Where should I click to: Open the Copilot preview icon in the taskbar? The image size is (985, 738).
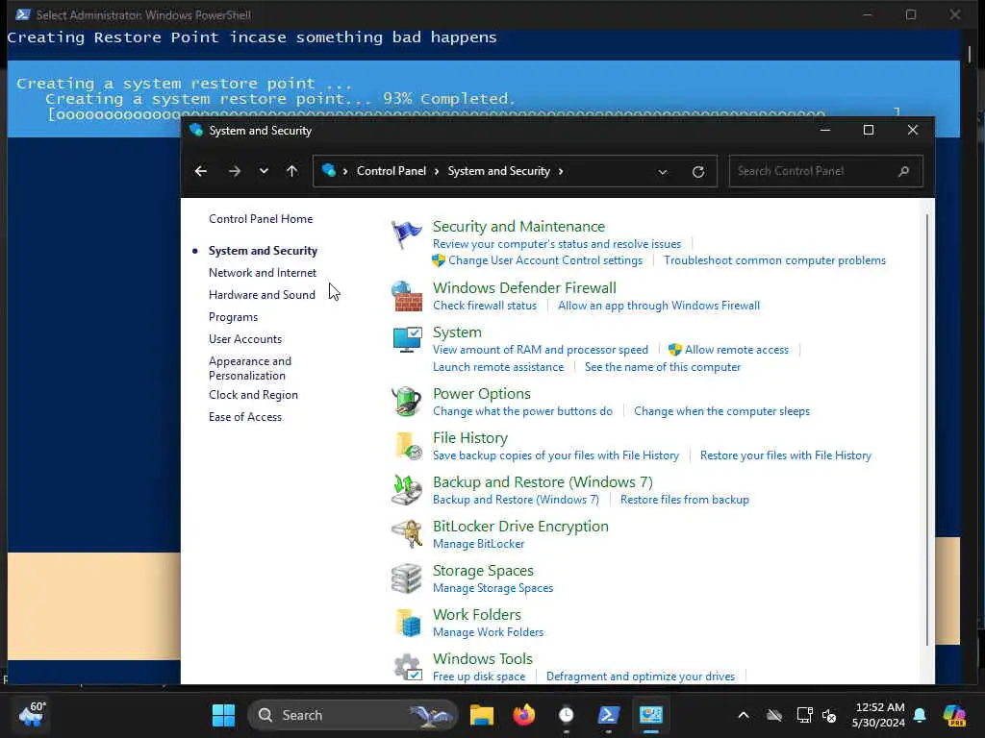(x=953, y=715)
